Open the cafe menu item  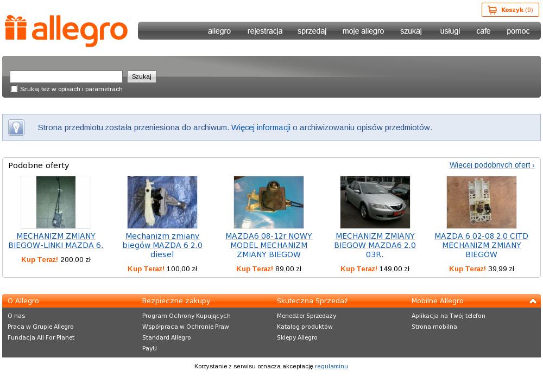coord(483,31)
